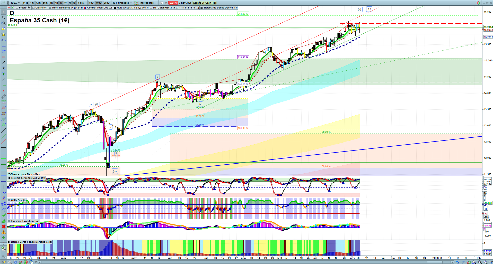This screenshot has height=264, width=493.
Task: Select the magnifier zoom tool in left toolbar
Action: (x=4, y=17)
